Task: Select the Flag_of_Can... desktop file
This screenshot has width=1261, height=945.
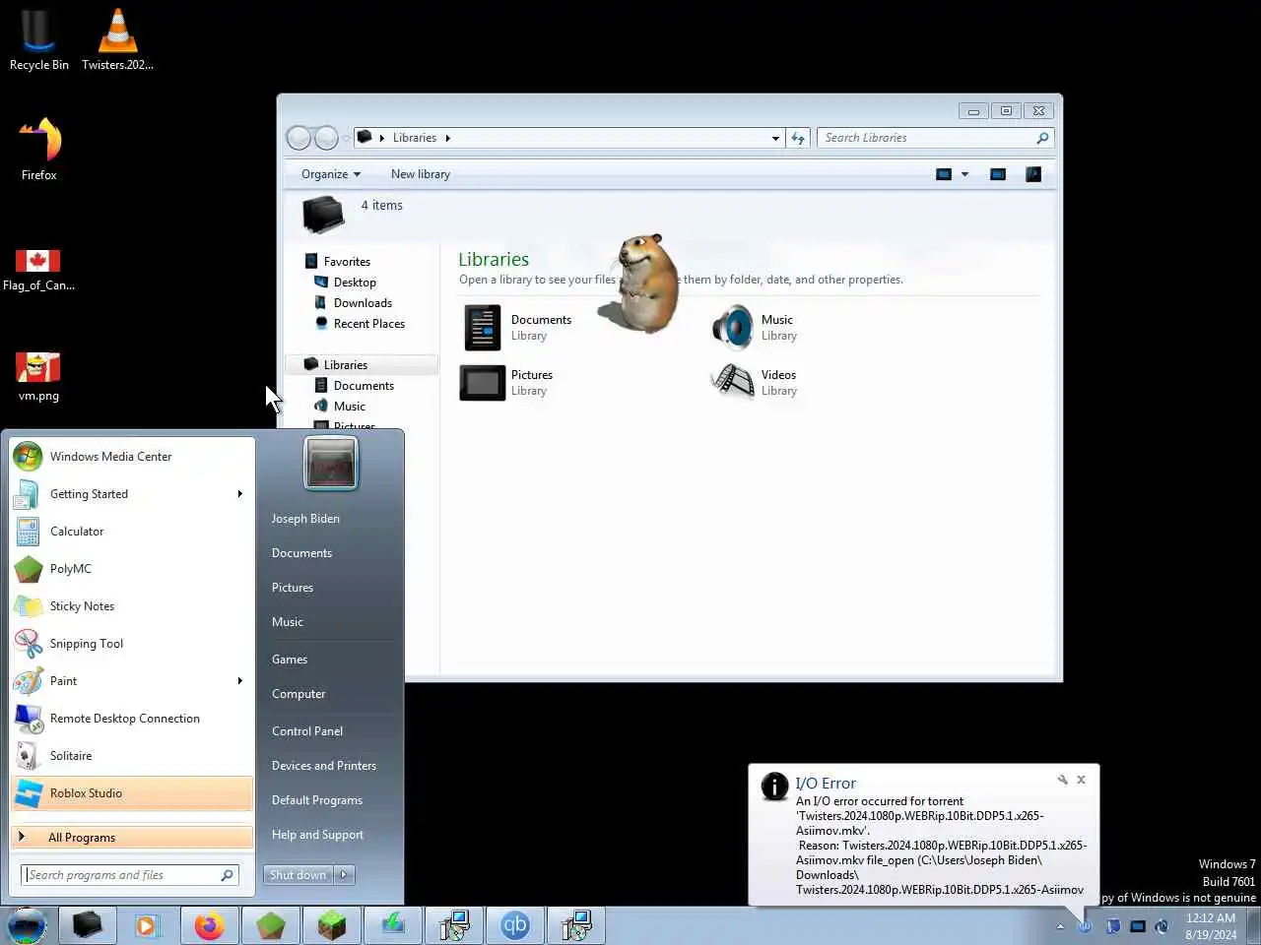Action: (x=38, y=270)
